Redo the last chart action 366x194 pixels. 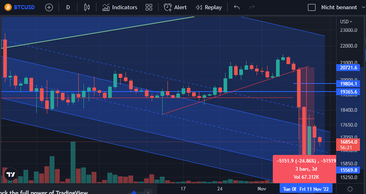coord(252,7)
